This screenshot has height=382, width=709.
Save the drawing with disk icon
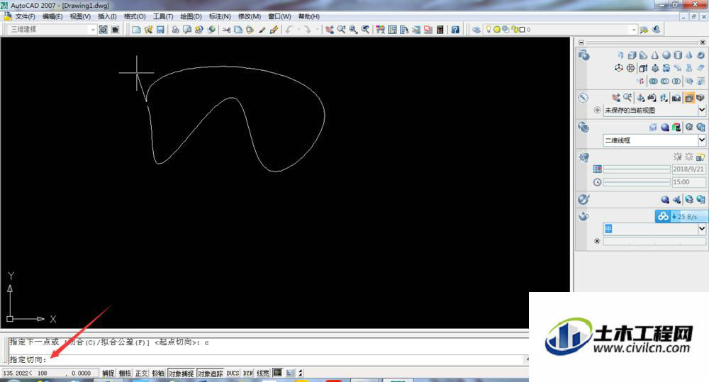pyautogui.click(x=160, y=29)
